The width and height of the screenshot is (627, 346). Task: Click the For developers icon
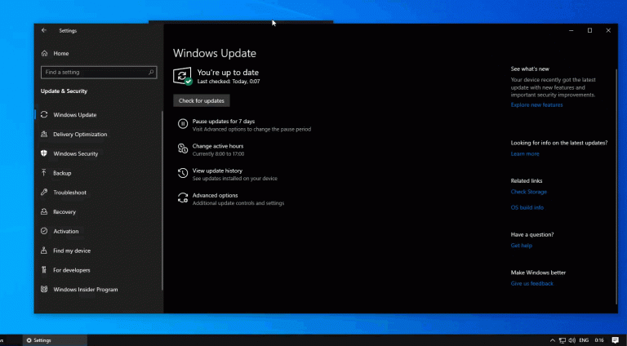(44, 270)
